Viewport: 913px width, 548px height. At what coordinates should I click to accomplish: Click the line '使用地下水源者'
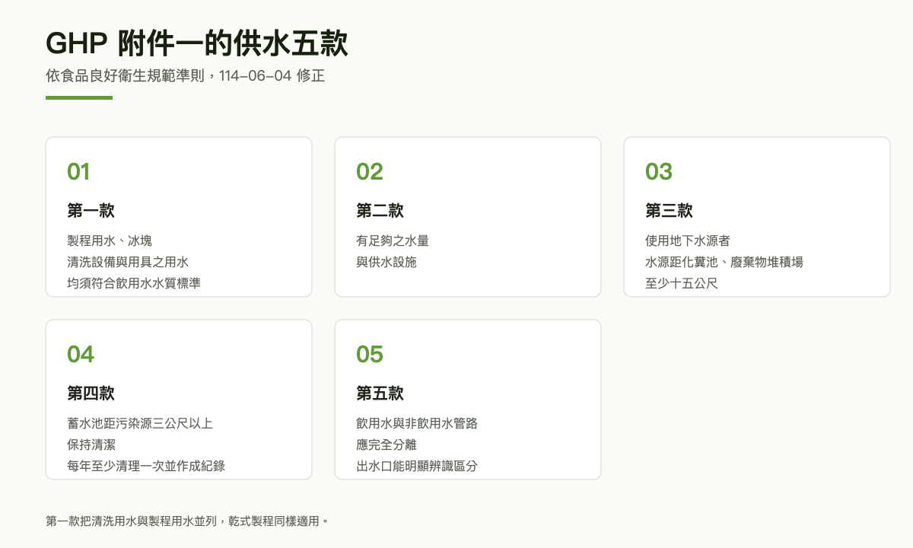coord(688,241)
